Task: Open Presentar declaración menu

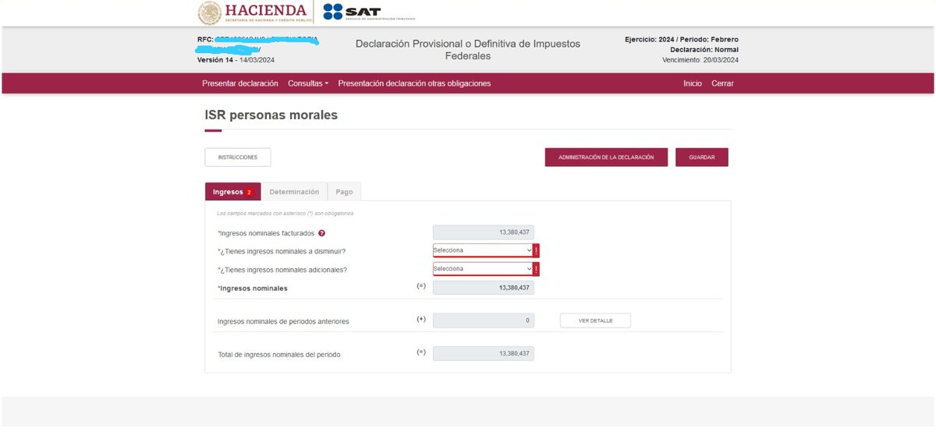Action: [240, 83]
